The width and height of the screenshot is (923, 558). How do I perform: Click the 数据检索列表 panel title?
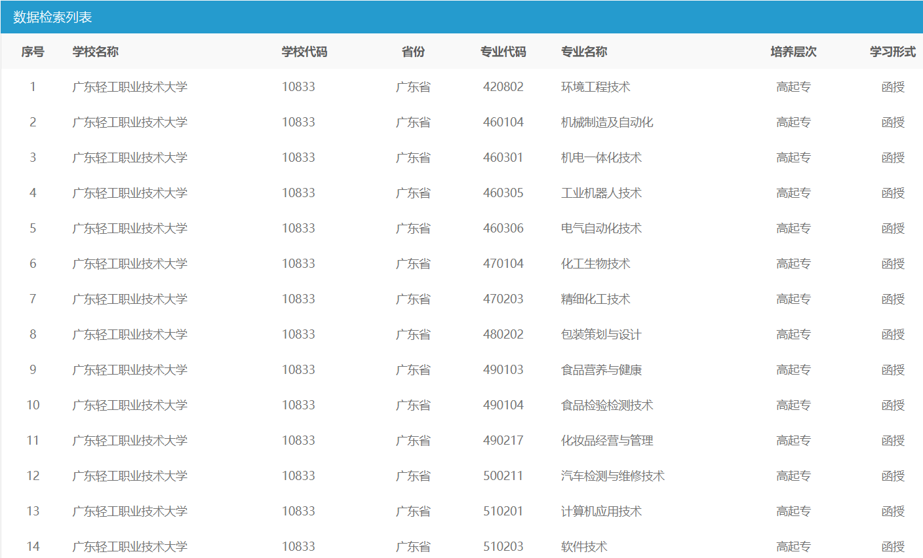pos(52,17)
